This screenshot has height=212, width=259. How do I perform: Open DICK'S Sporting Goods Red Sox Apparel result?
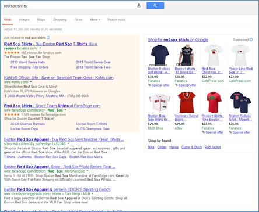click(x=57, y=189)
